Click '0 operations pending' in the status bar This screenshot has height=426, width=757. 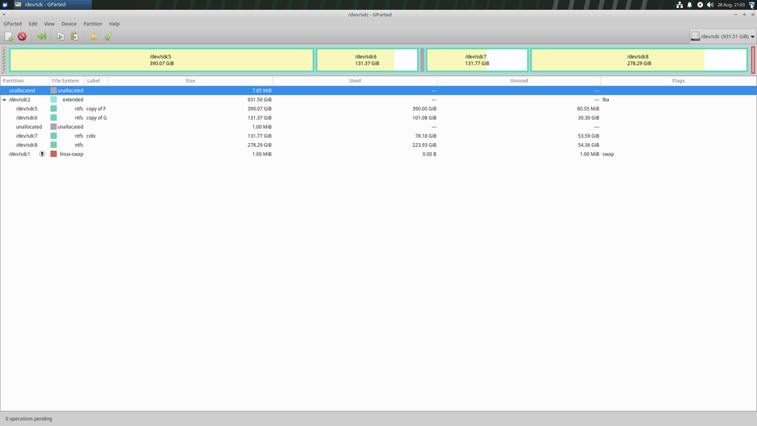click(x=28, y=419)
